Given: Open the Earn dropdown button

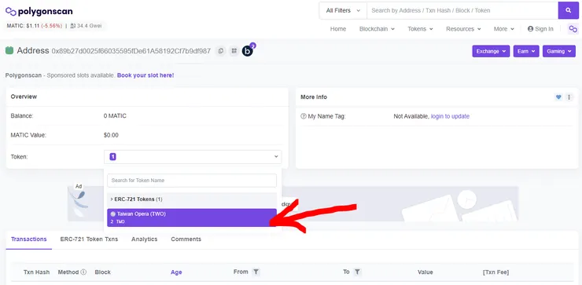Looking at the screenshot, I should click(x=526, y=51).
